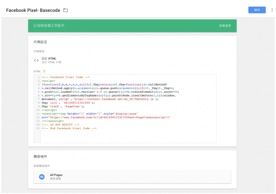Click the fbq 'init' code line
Image resolution: width=276 pixels, height=194 pixels.
[x=68, y=103]
